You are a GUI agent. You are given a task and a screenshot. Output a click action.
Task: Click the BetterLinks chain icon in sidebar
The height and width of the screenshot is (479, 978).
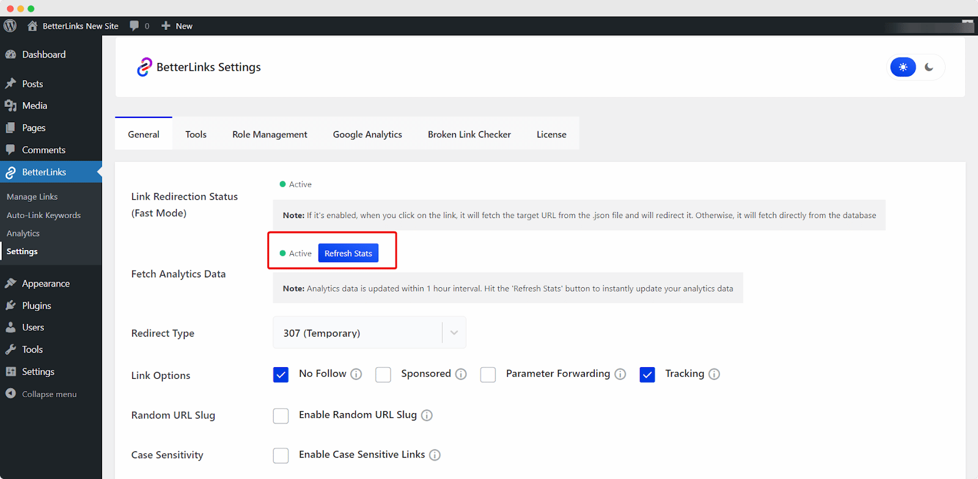(10, 172)
